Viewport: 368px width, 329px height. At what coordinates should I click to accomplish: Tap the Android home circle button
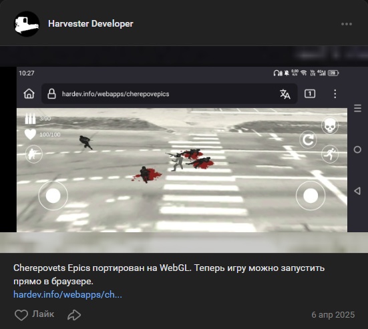click(357, 149)
